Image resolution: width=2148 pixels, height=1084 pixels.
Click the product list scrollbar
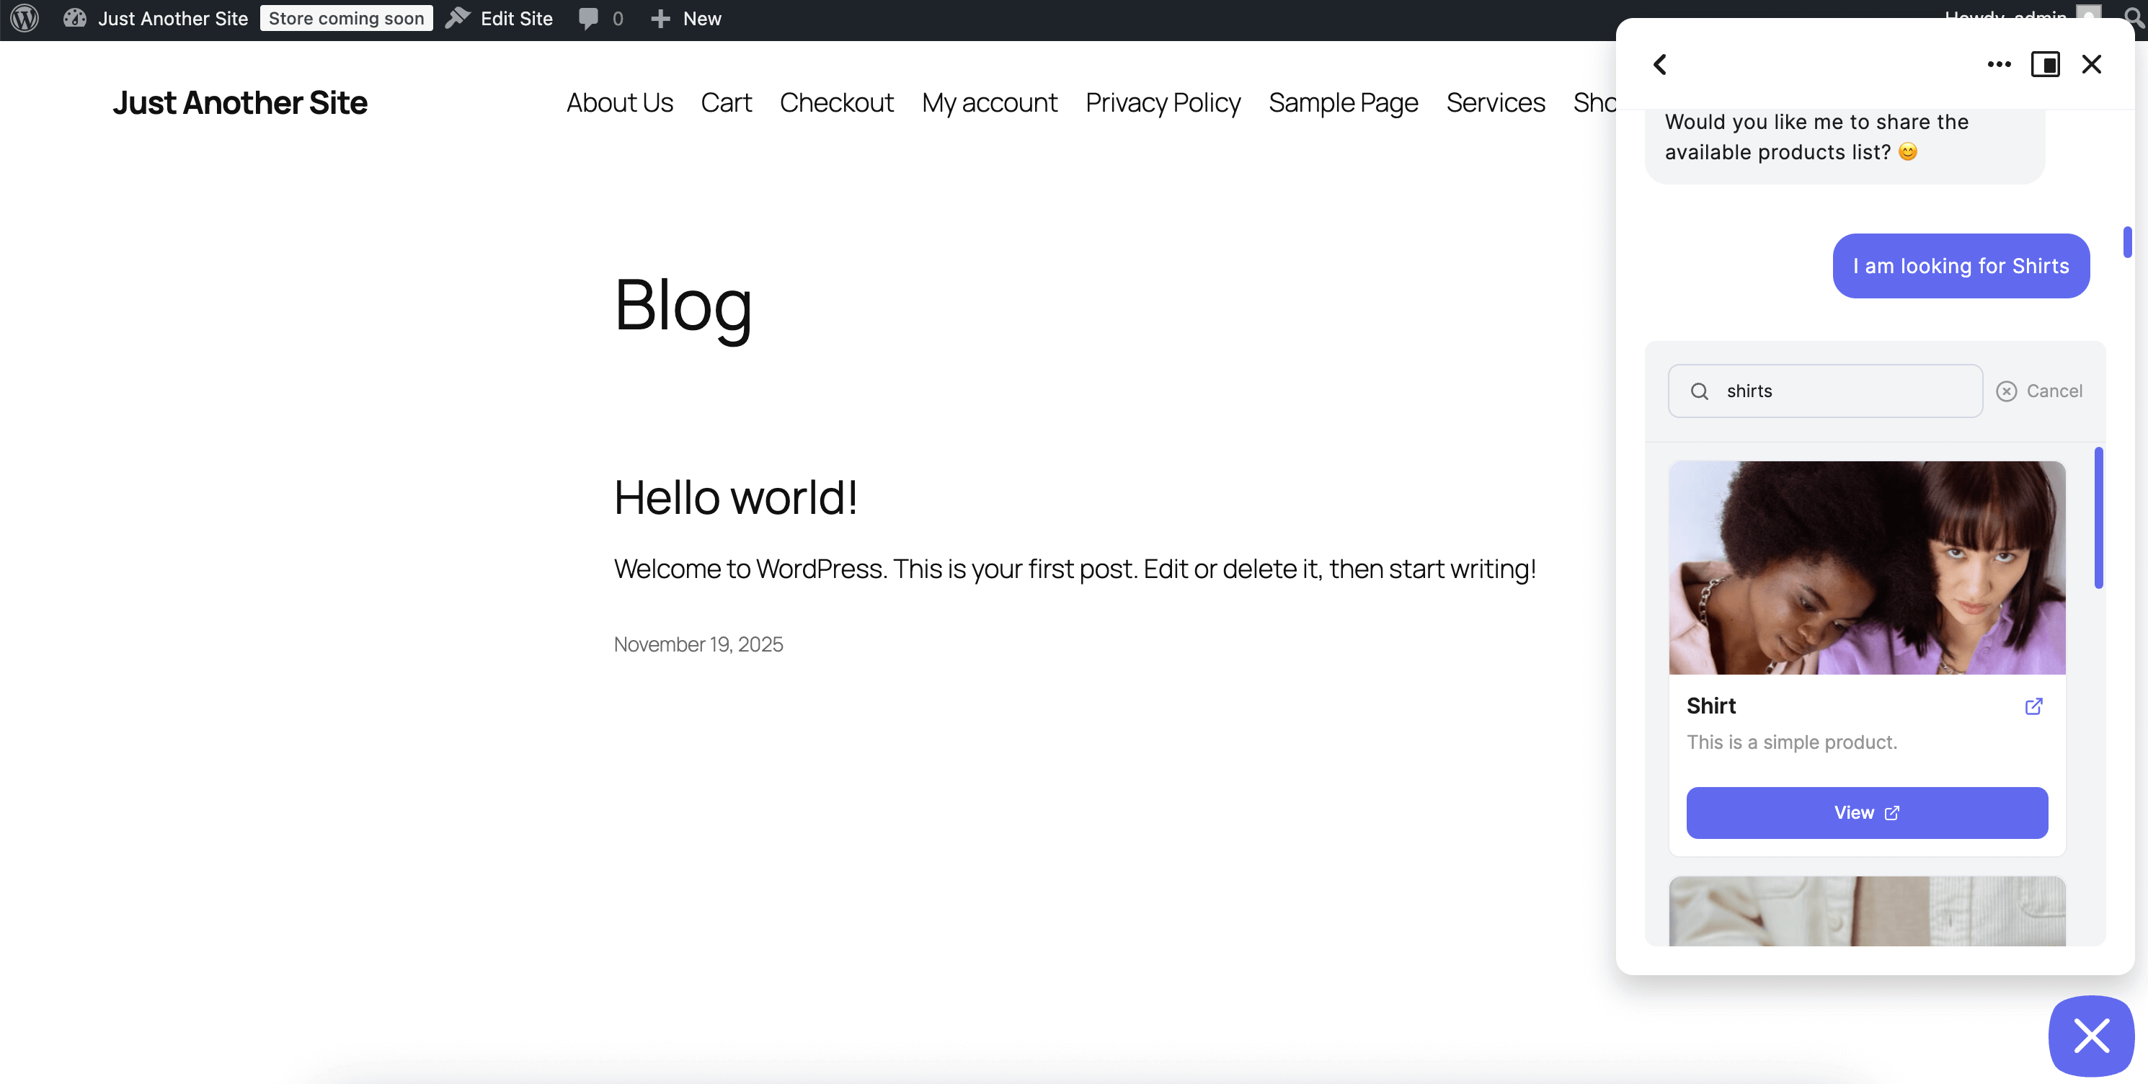[x=2098, y=517]
